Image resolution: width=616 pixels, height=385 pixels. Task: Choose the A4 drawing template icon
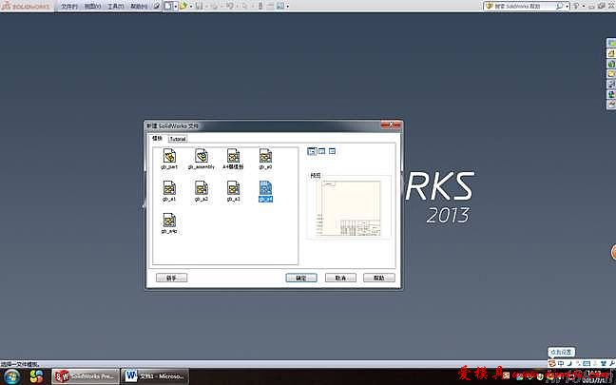click(233, 155)
